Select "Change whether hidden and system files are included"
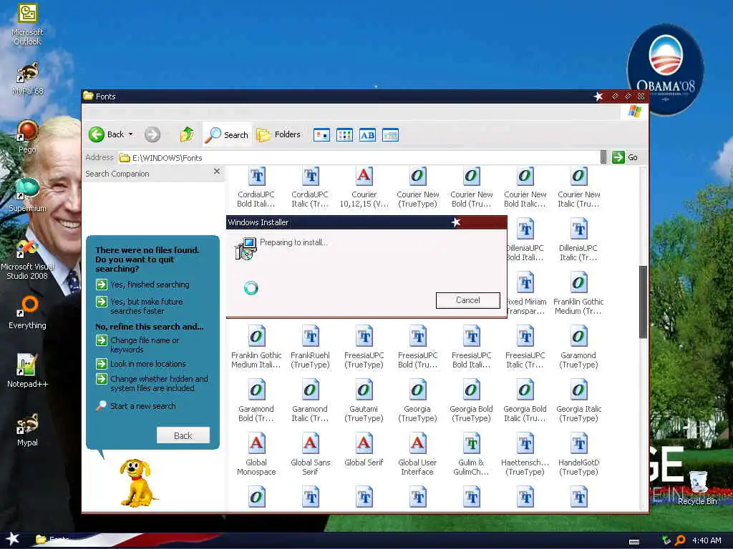733x549 pixels. coord(152,383)
